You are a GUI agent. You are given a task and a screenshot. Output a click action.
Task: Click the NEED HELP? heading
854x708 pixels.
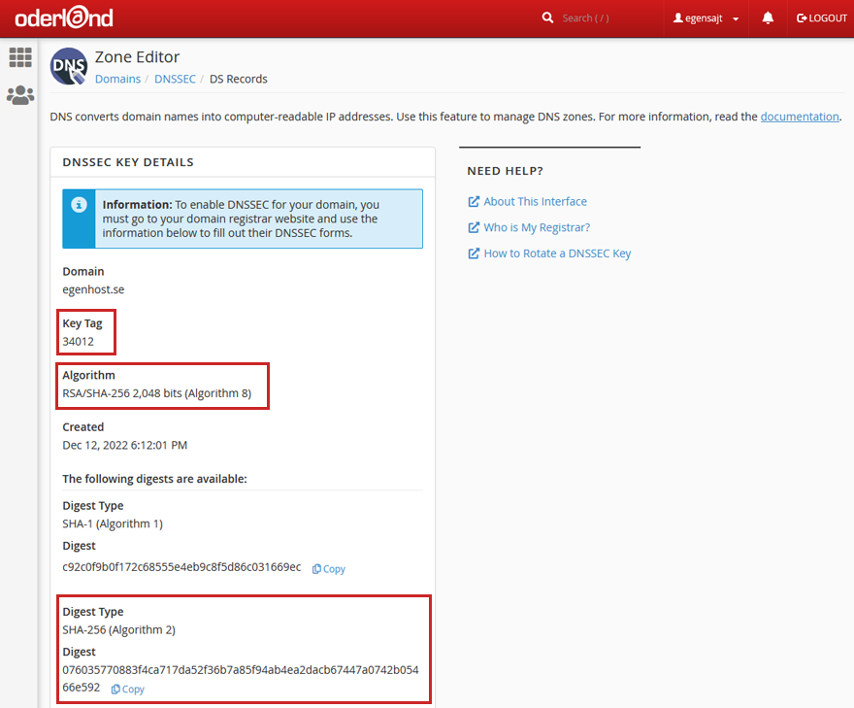505,171
